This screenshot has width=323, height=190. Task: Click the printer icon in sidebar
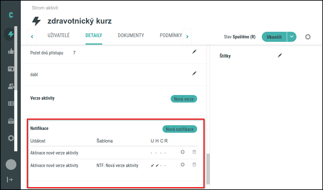pos(10,120)
